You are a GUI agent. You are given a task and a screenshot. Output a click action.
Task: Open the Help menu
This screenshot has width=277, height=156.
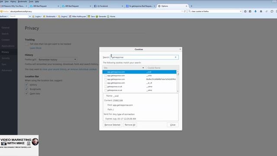pos(37,1)
